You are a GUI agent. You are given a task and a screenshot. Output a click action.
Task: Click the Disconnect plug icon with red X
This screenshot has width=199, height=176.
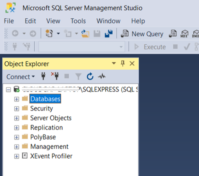(55, 76)
